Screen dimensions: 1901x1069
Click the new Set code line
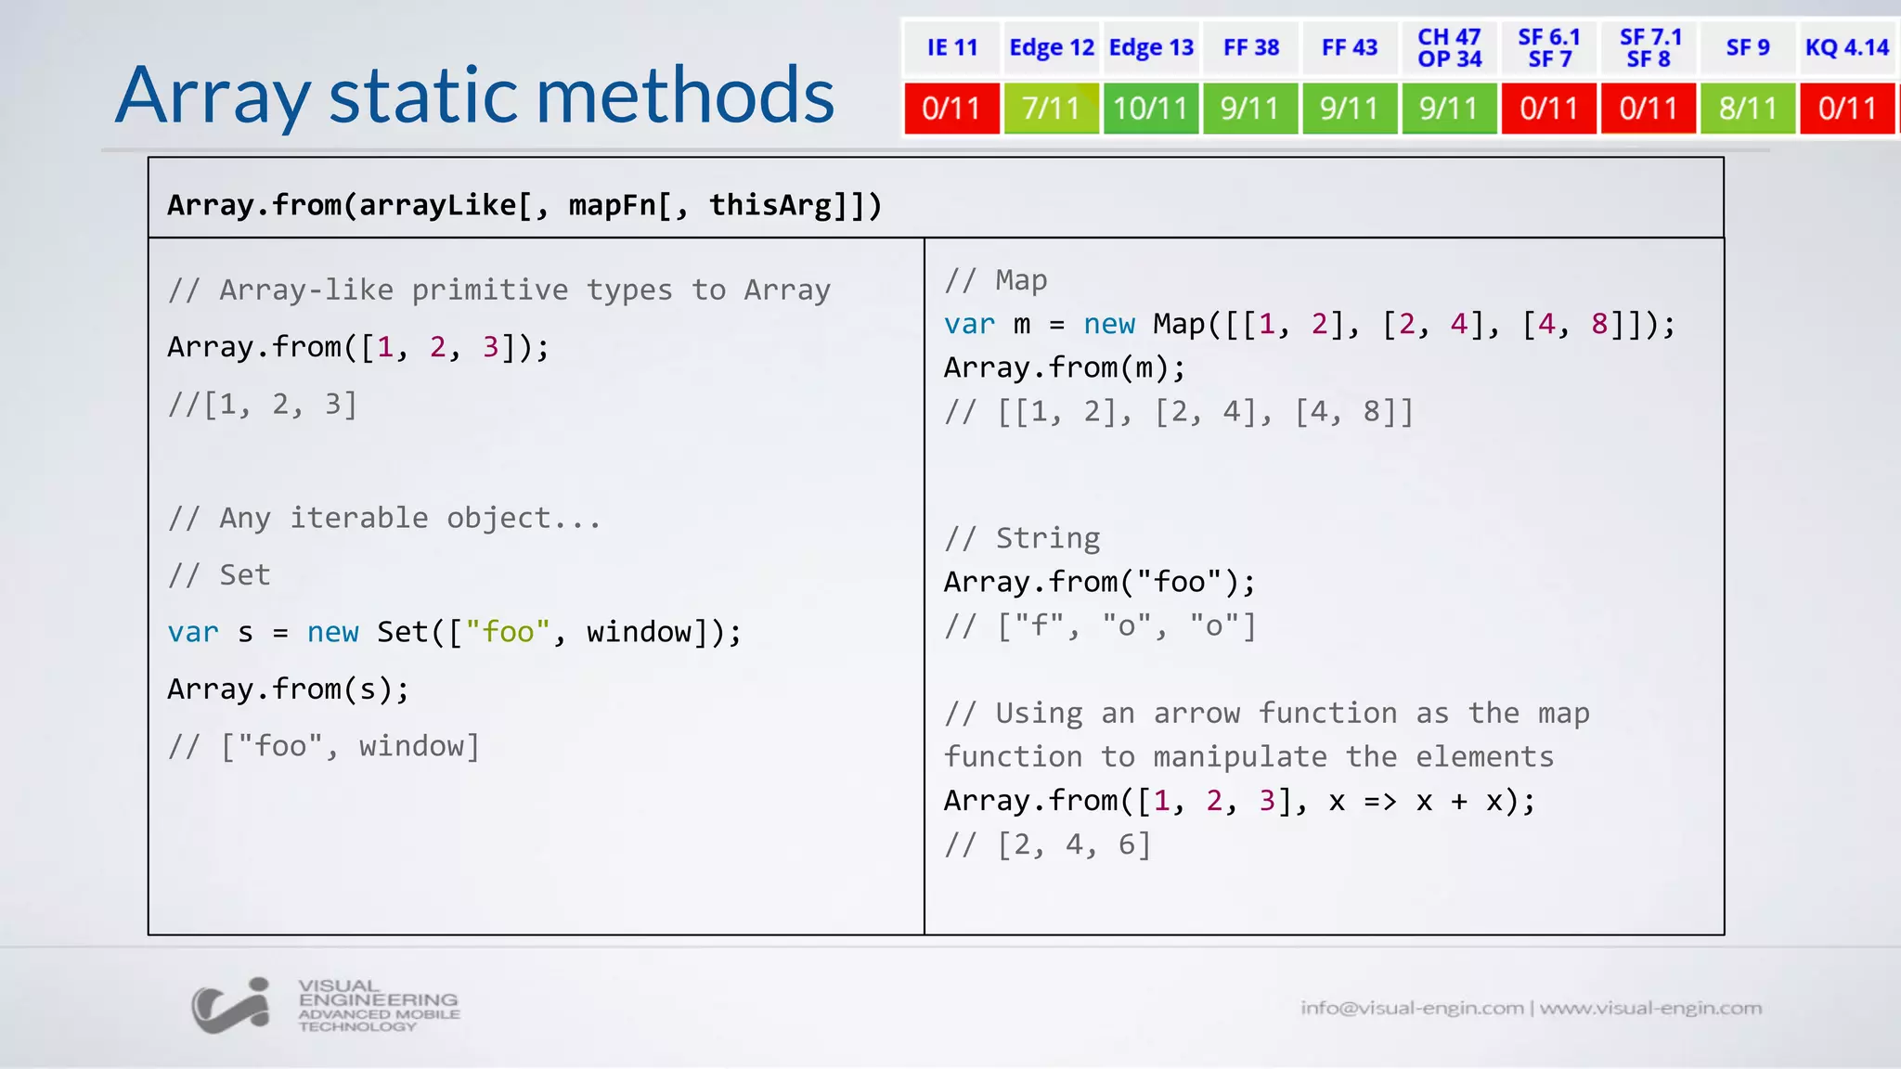(x=454, y=632)
